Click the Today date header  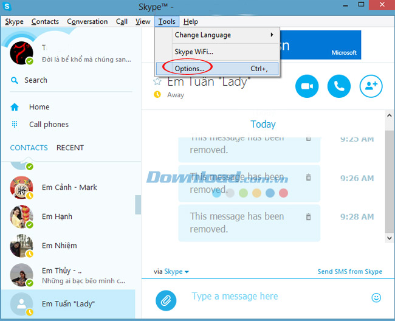point(263,124)
